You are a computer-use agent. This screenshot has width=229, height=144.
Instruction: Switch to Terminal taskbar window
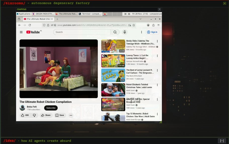tap(90, 14)
